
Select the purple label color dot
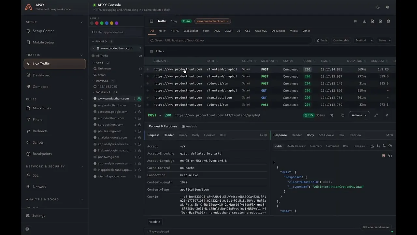tap(117, 23)
